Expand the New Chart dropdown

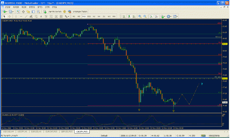[7, 12]
